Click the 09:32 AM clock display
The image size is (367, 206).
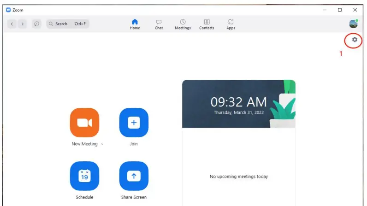[x=238, y=102]
